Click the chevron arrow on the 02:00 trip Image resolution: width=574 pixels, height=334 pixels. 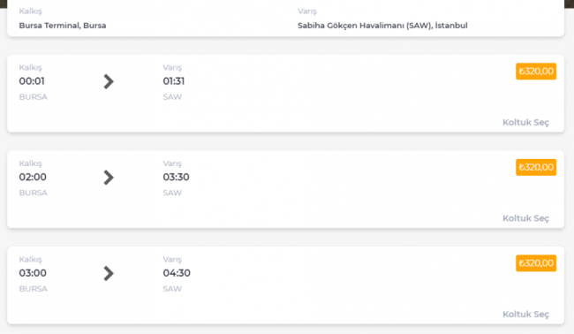(109, 178)
